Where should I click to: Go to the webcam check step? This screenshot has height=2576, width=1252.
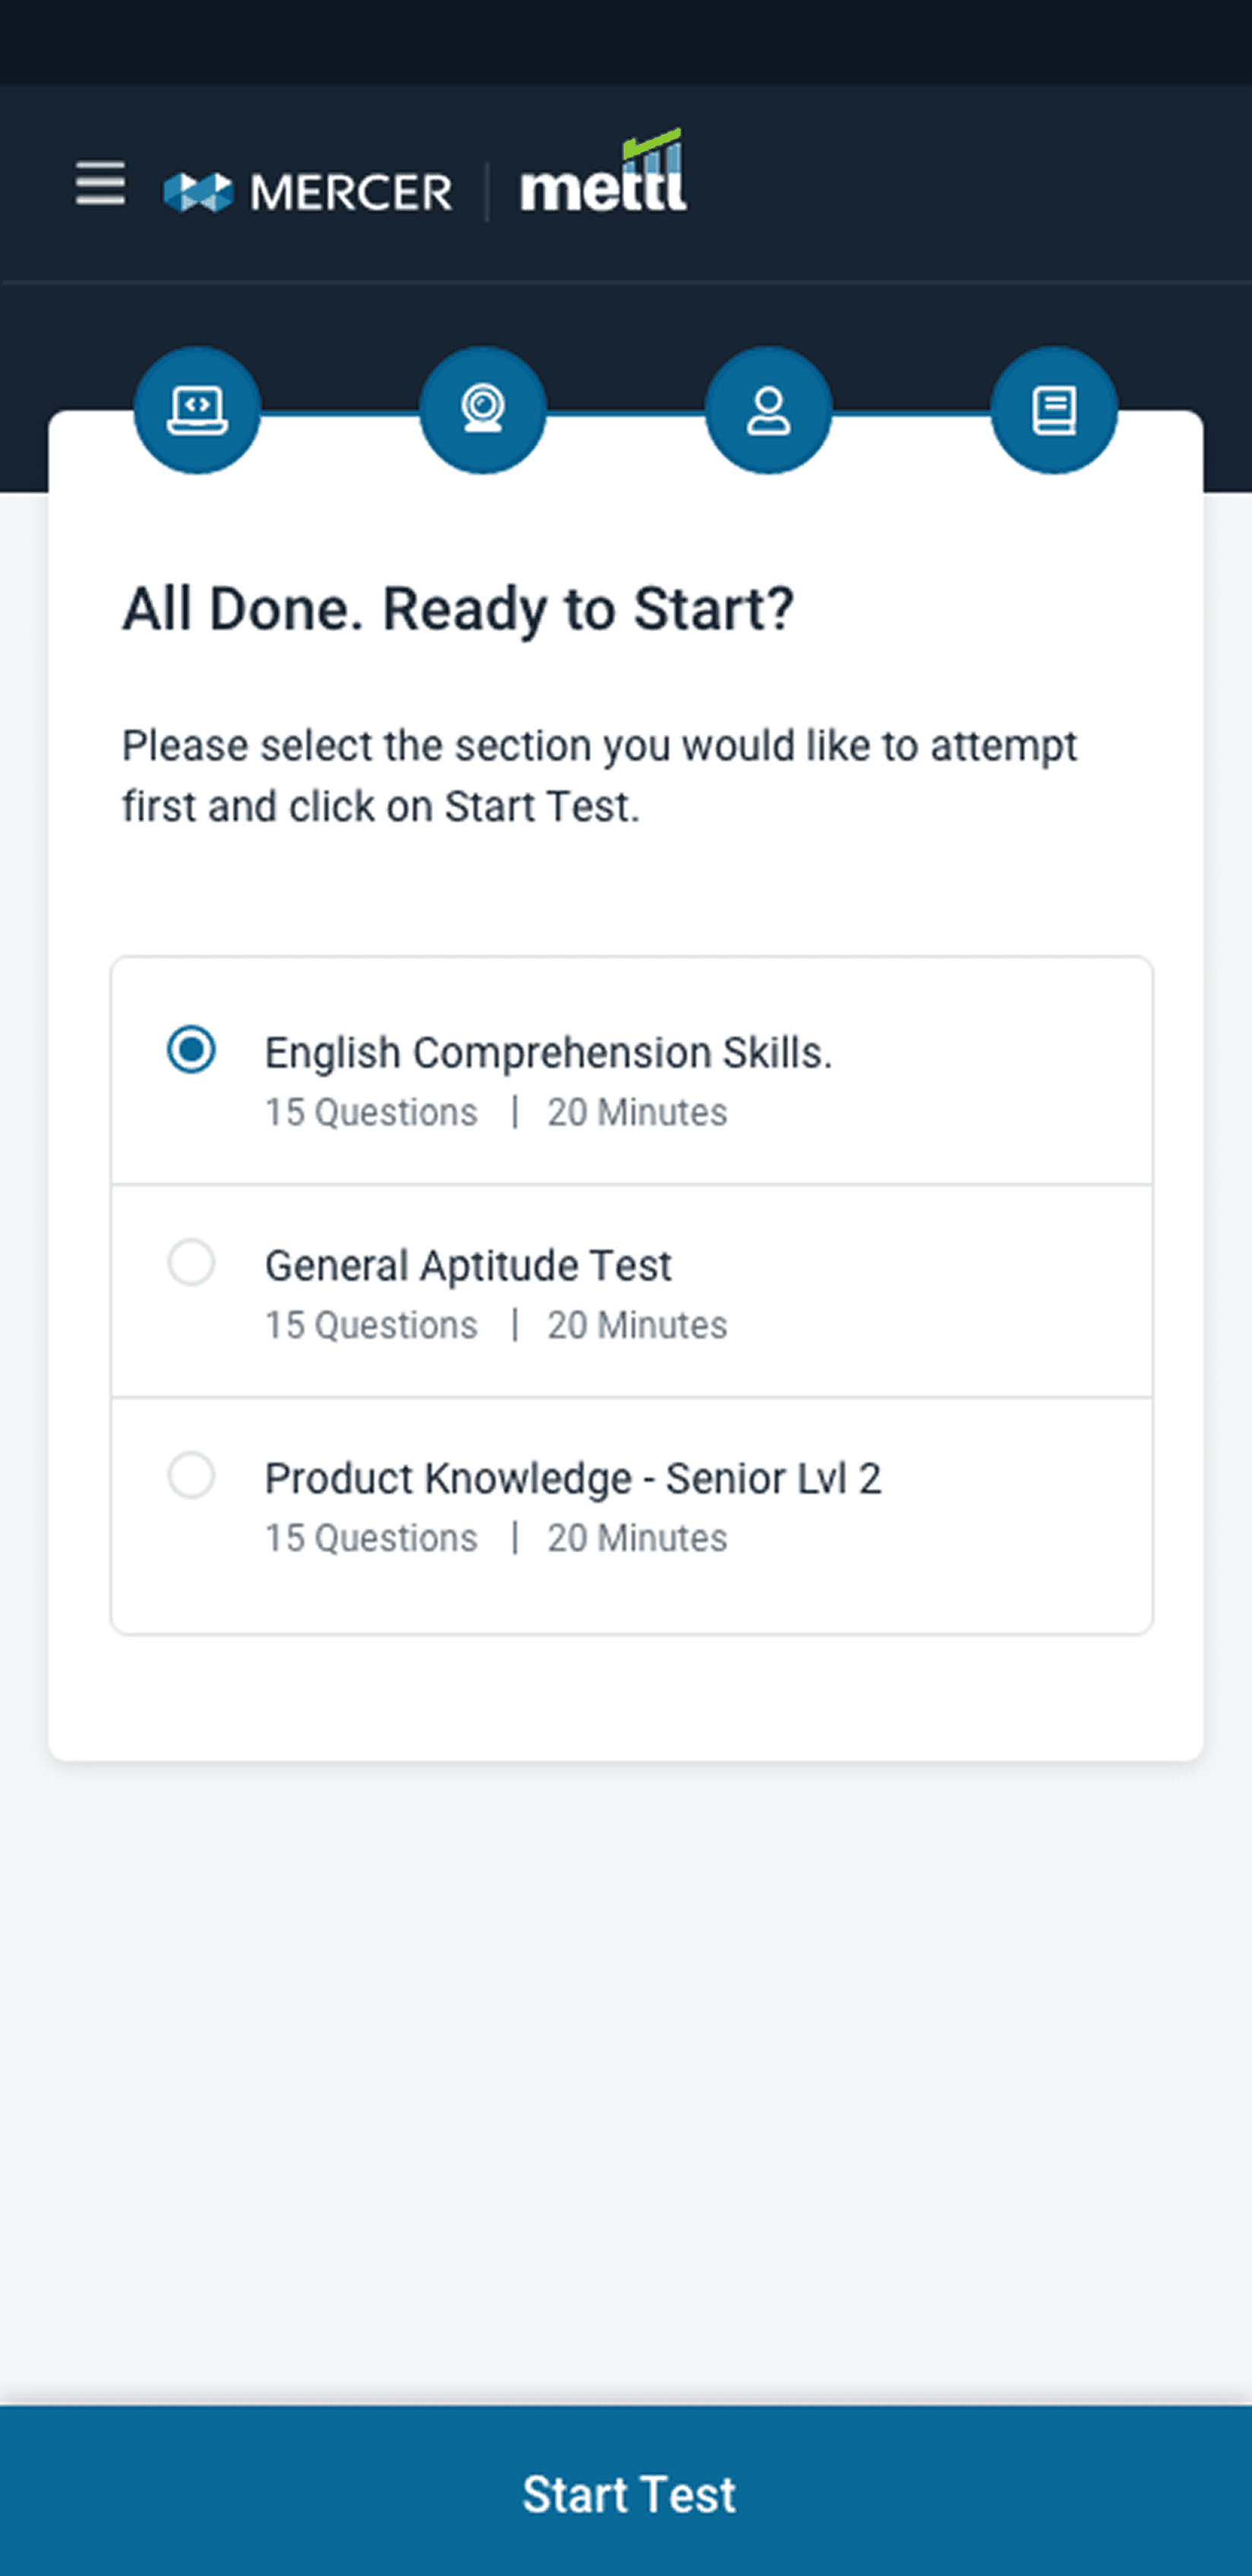(x=482, y=409)
